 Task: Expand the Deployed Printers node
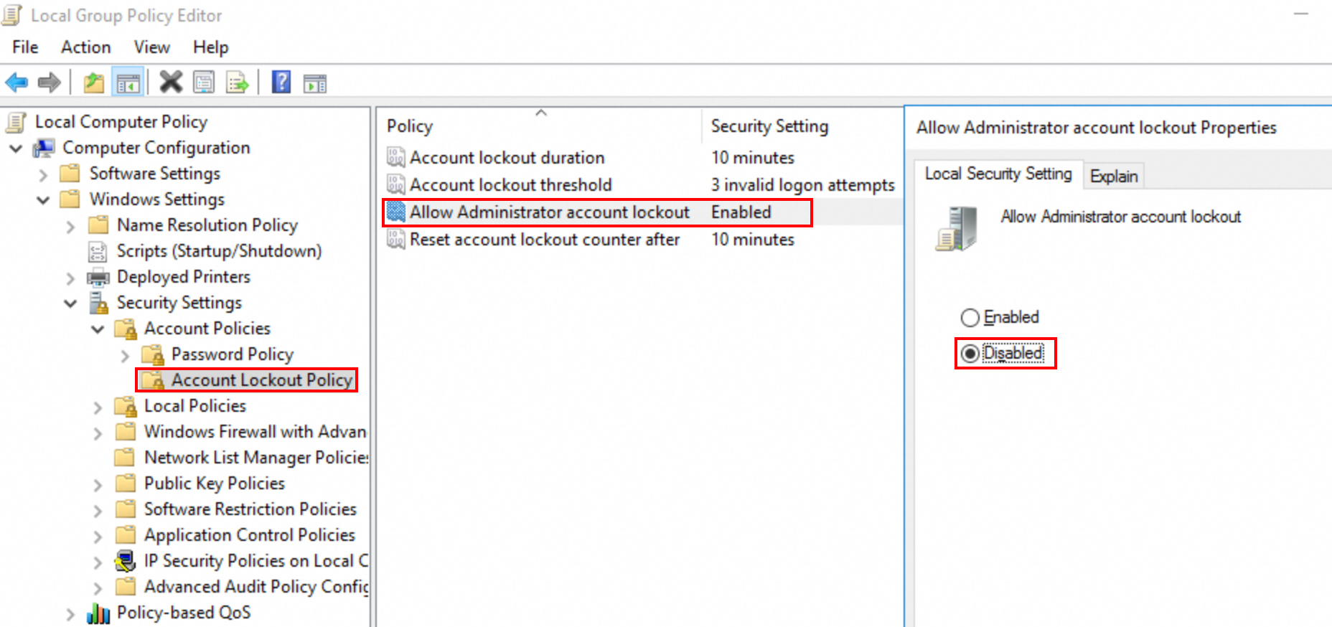70,278
